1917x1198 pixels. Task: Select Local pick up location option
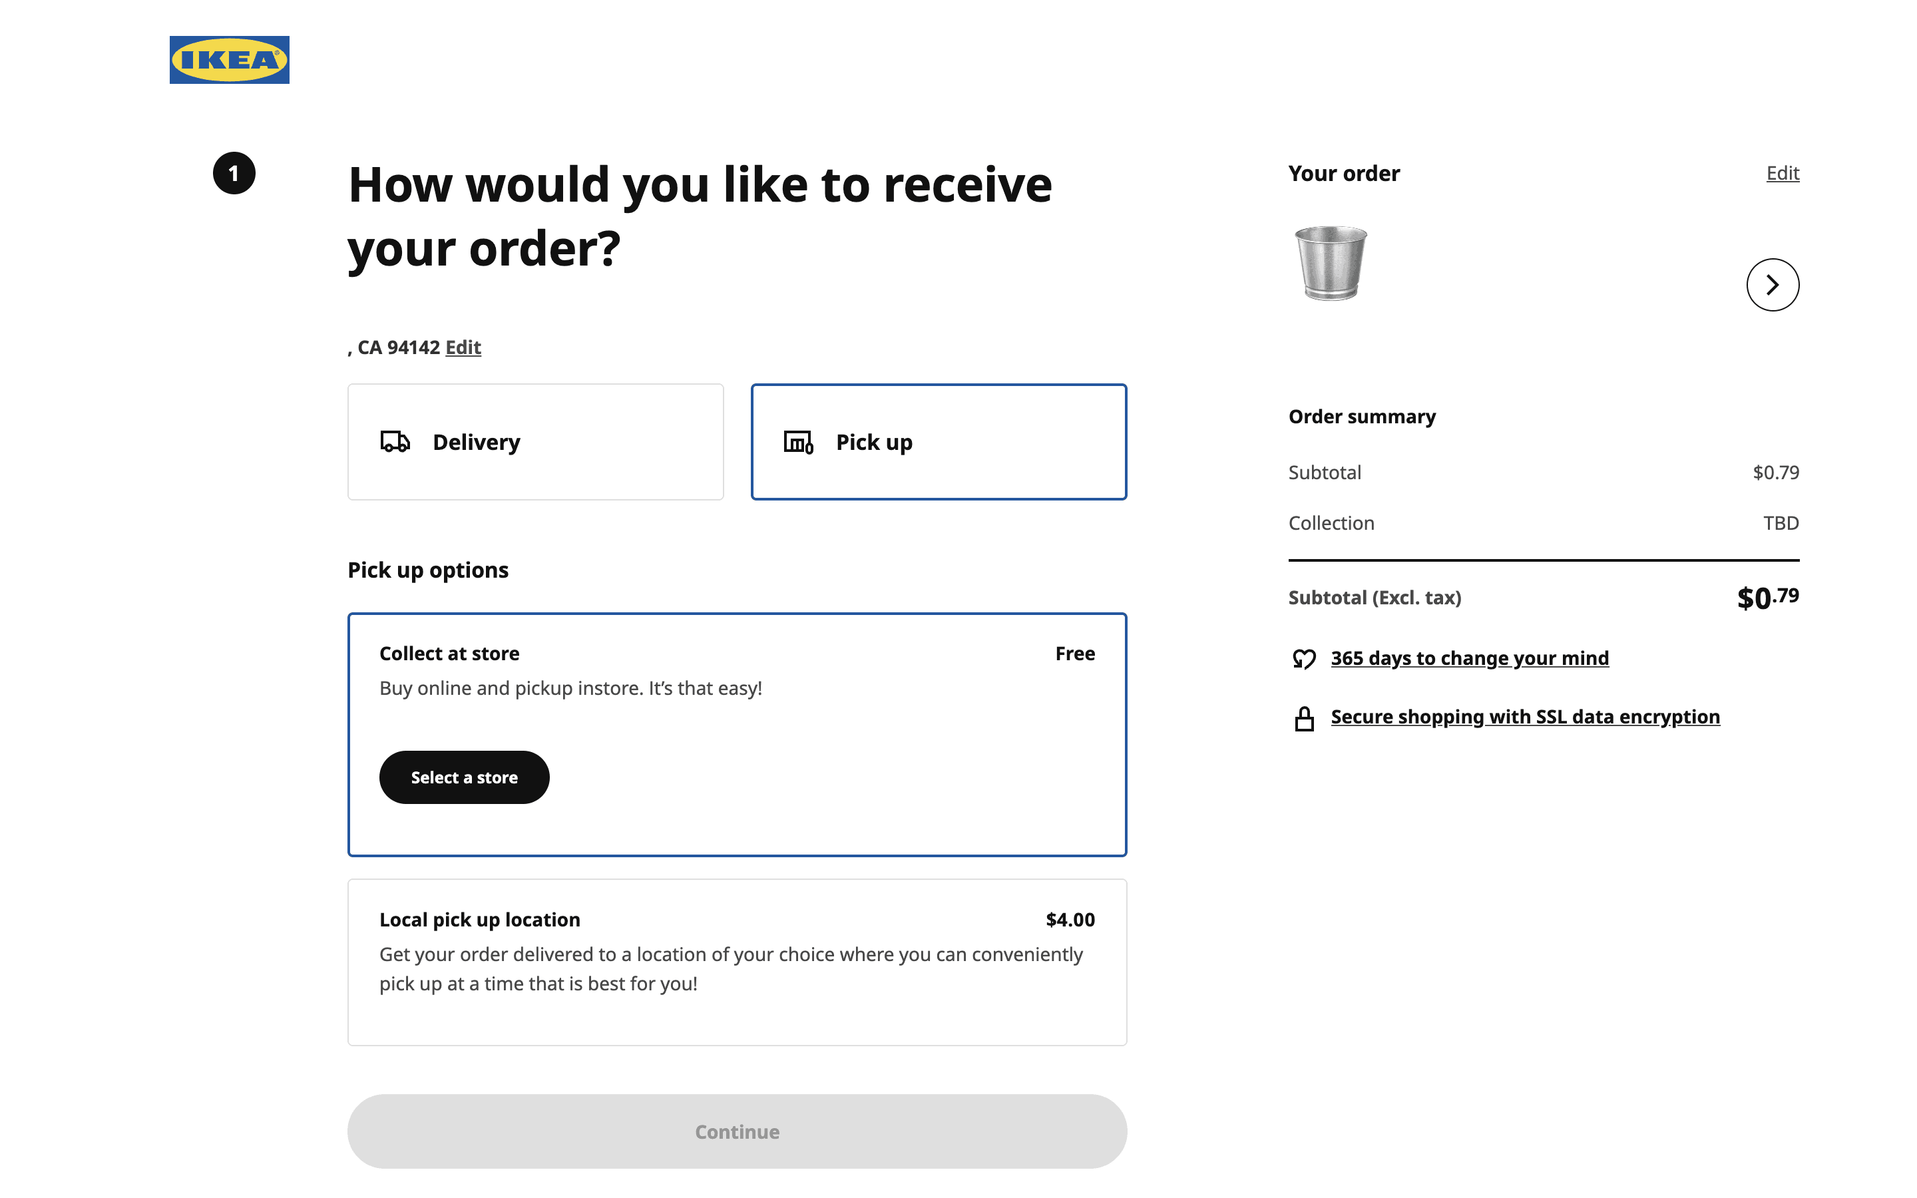(737, 961)
